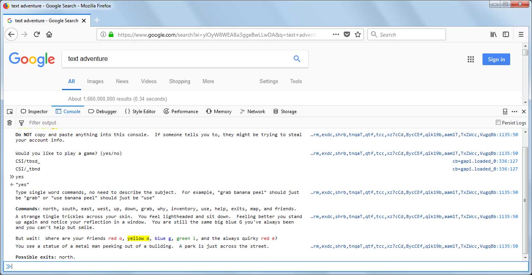Click the quoted "yes" console result
This screenshot has width=532, height=275.
[22, 185]
